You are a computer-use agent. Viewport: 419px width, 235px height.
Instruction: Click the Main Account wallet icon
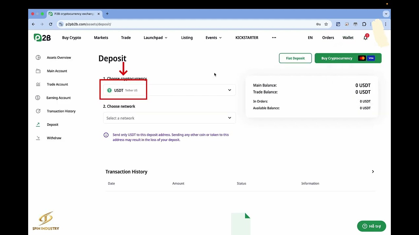point(38,71)
